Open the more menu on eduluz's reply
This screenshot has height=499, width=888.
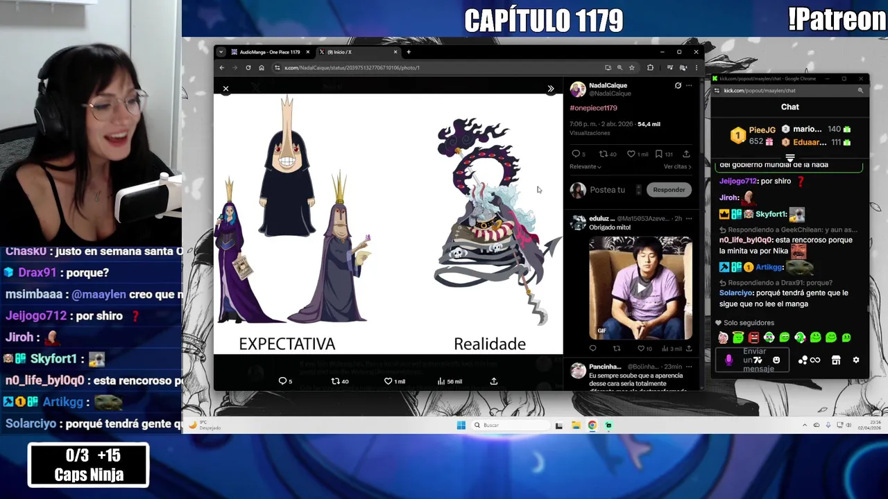point(689,218)
